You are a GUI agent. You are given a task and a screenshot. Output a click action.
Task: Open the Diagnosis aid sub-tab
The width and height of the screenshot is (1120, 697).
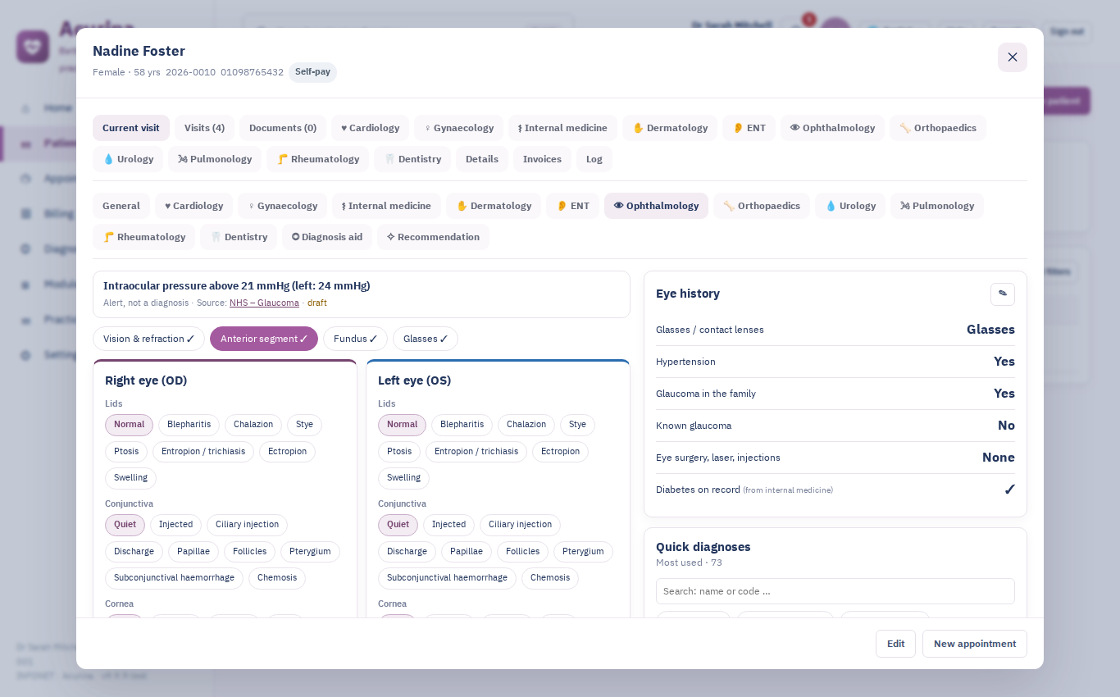point(327,237)
